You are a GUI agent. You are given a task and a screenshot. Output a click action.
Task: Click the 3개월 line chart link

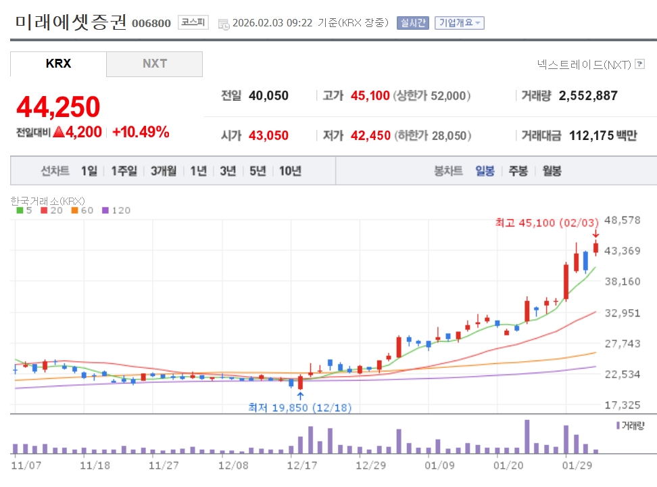(164, 170)
